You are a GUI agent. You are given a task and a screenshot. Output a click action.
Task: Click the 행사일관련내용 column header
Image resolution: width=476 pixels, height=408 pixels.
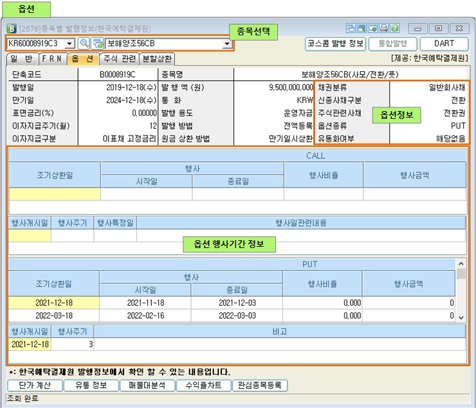pos(301,223)
